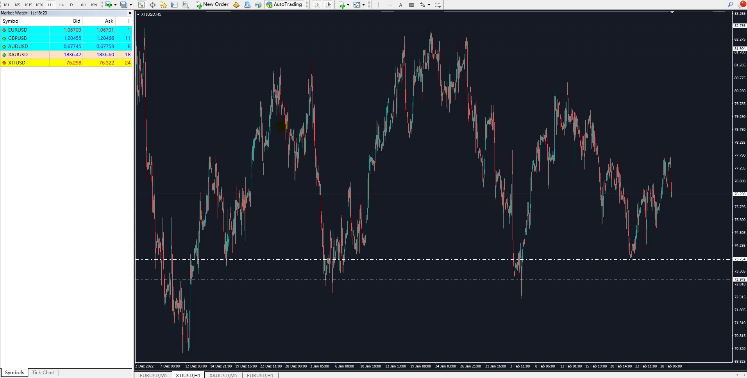Sort Market Watch by Bid column
Screen dimensions: 747x378
(x=66, y=21)
